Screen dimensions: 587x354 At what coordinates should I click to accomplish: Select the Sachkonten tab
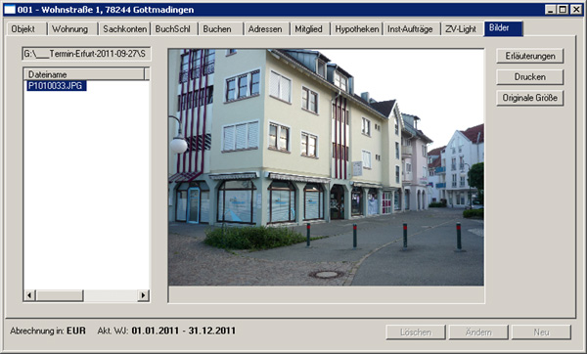click(124, 29)
